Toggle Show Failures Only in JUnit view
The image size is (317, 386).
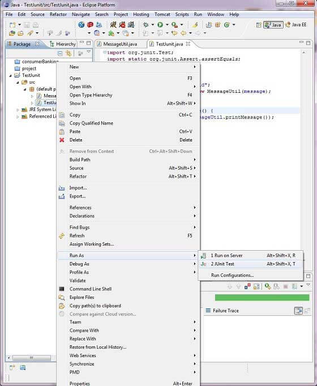coord(247,286)
